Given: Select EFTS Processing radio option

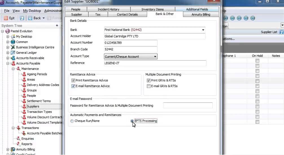Looking at the screenshot, I should [132, 121].
